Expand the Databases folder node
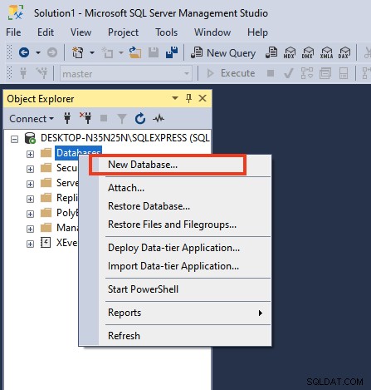 [x=30, y=154]
